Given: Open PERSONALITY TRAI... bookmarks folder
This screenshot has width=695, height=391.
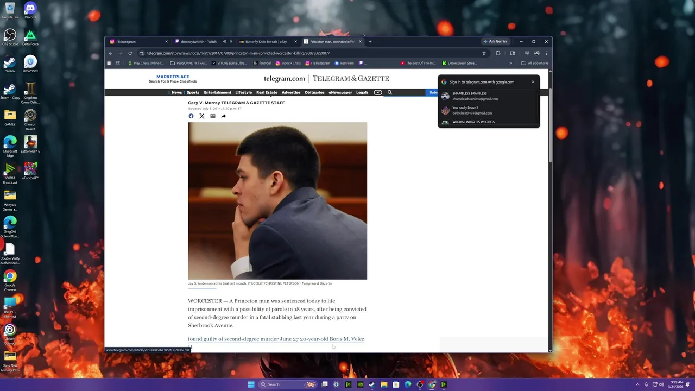Looking at the screenshot, I should click(x=188, y=63).
